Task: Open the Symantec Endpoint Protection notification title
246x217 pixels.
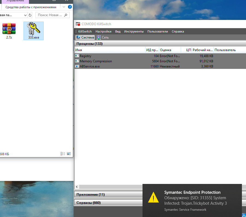Action: (192, 192)
